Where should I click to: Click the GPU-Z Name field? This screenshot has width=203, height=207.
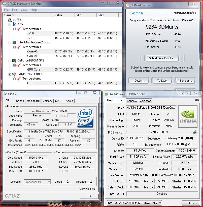[151, 108]
